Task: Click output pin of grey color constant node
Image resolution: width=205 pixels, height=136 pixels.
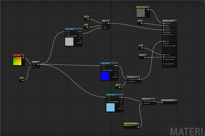Action: click(x=148, y=10)
